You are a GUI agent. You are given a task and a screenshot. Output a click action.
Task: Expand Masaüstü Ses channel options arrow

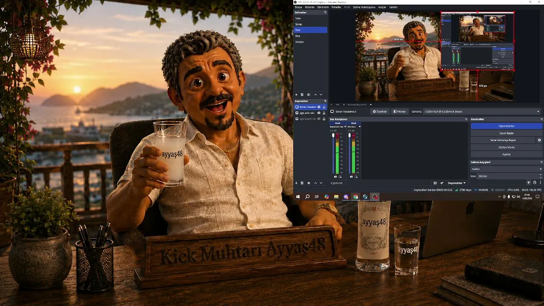(345, 127)
